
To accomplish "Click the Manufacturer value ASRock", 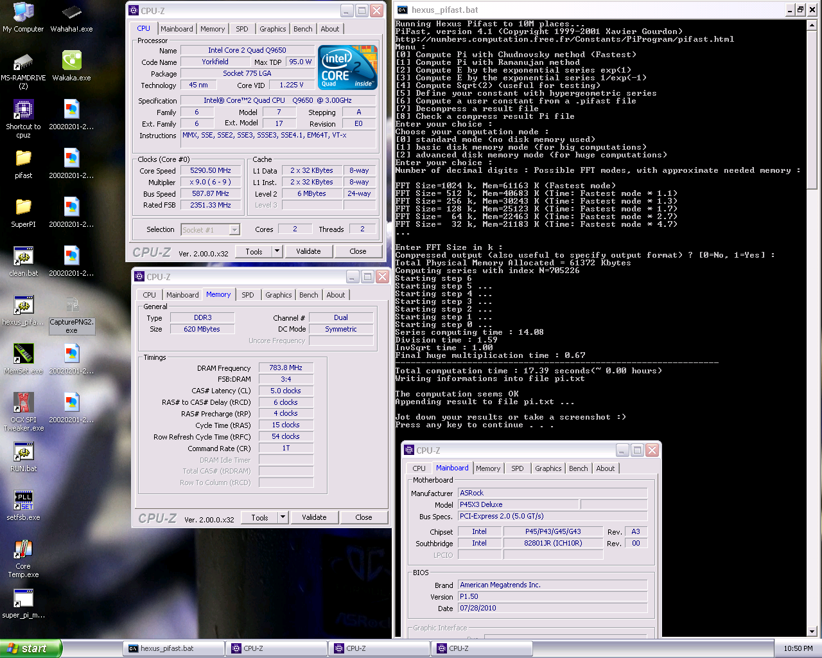I will [x=552, y=493].
